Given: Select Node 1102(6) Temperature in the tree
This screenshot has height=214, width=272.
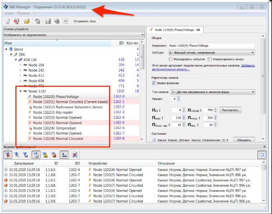Looking at the screenshot, I should click(54, 128).
